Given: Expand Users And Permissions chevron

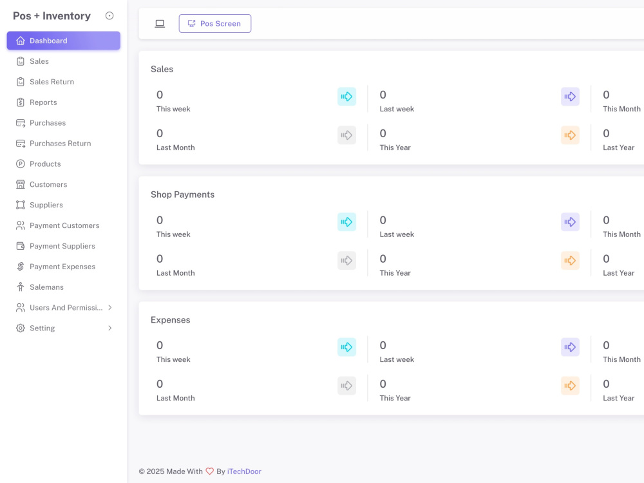Looking at the screenshot, I should click(x=110, y=308).
